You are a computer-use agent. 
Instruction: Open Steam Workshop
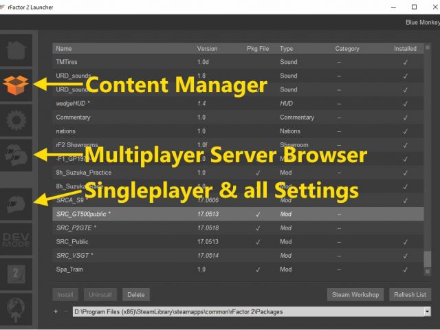pos(355,295)
